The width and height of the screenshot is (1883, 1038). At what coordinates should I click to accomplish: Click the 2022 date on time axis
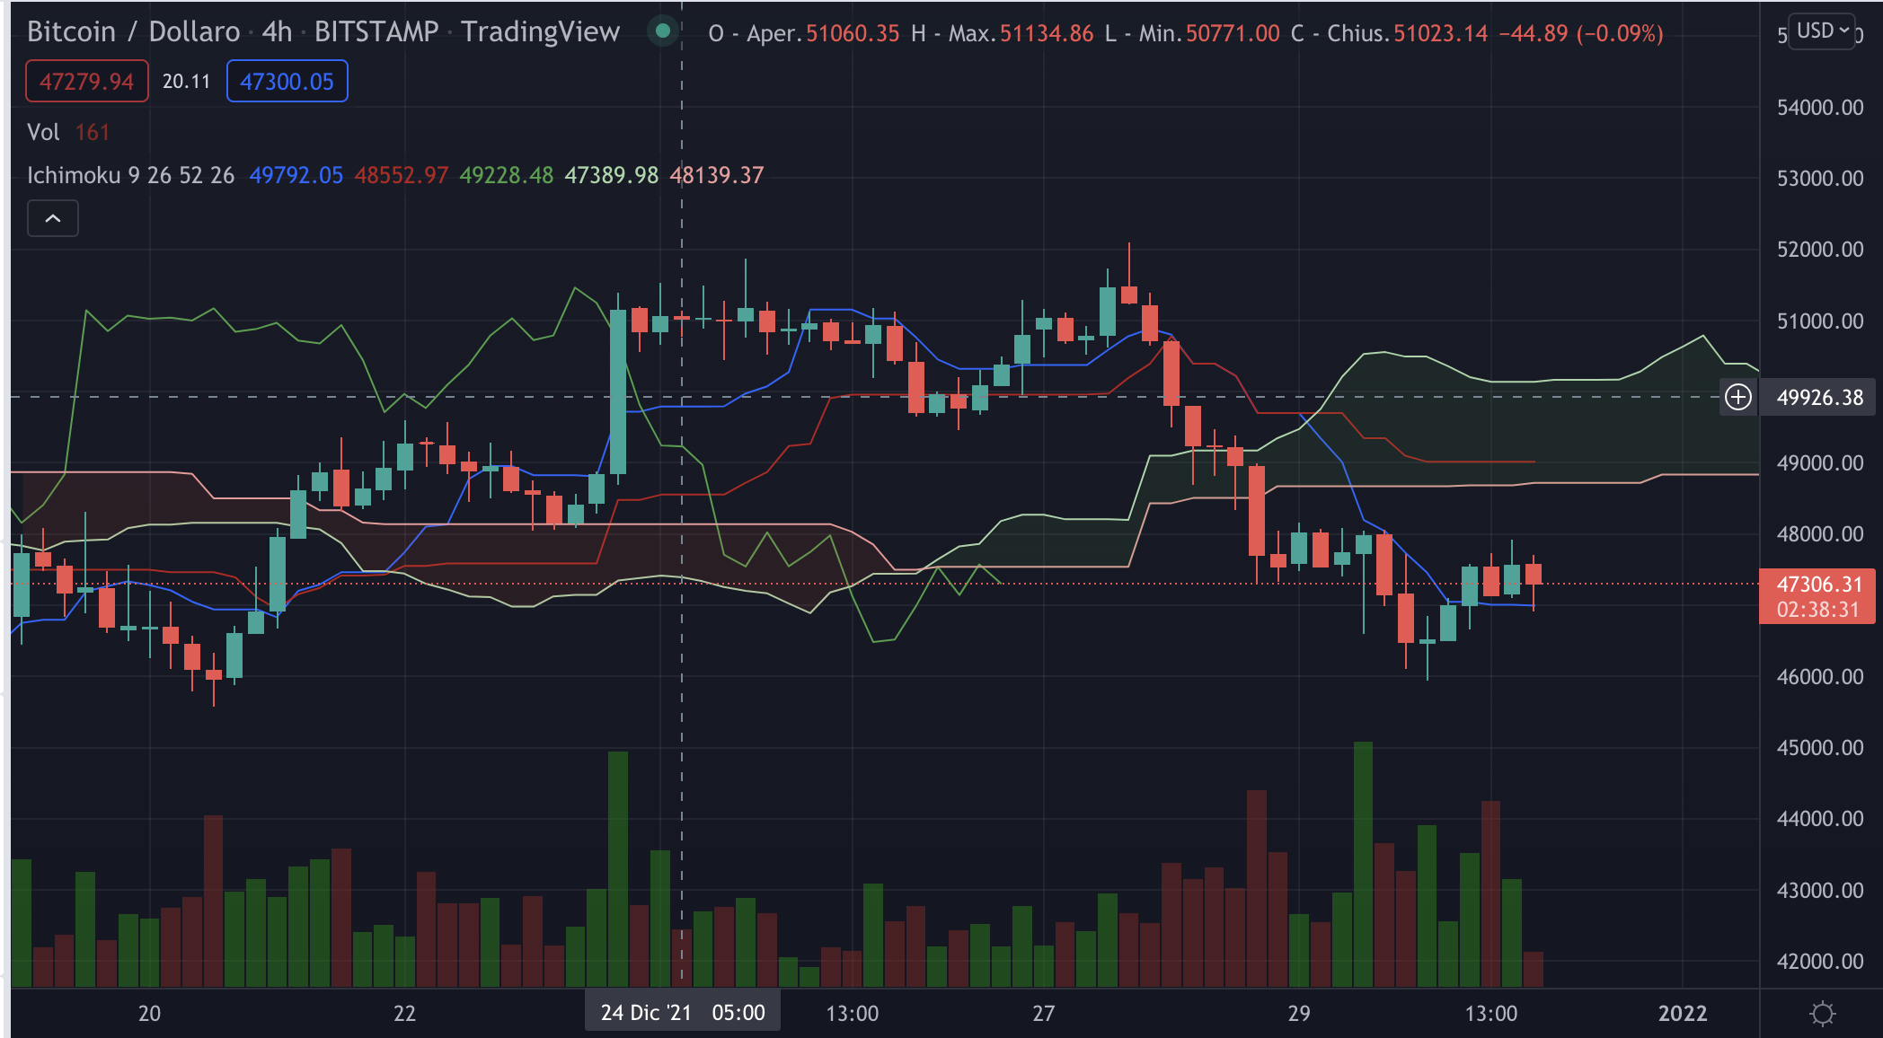(1683, 1014)
